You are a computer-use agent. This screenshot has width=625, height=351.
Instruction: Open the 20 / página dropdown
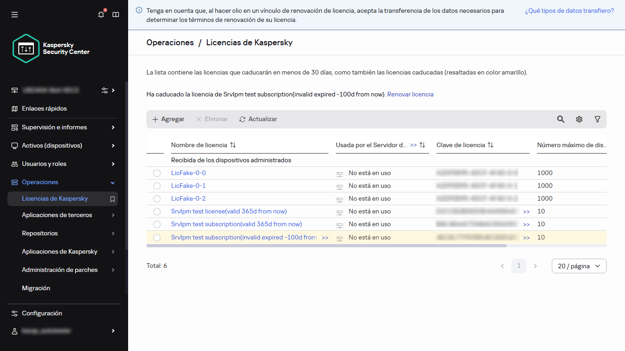(x=579, y=266)
